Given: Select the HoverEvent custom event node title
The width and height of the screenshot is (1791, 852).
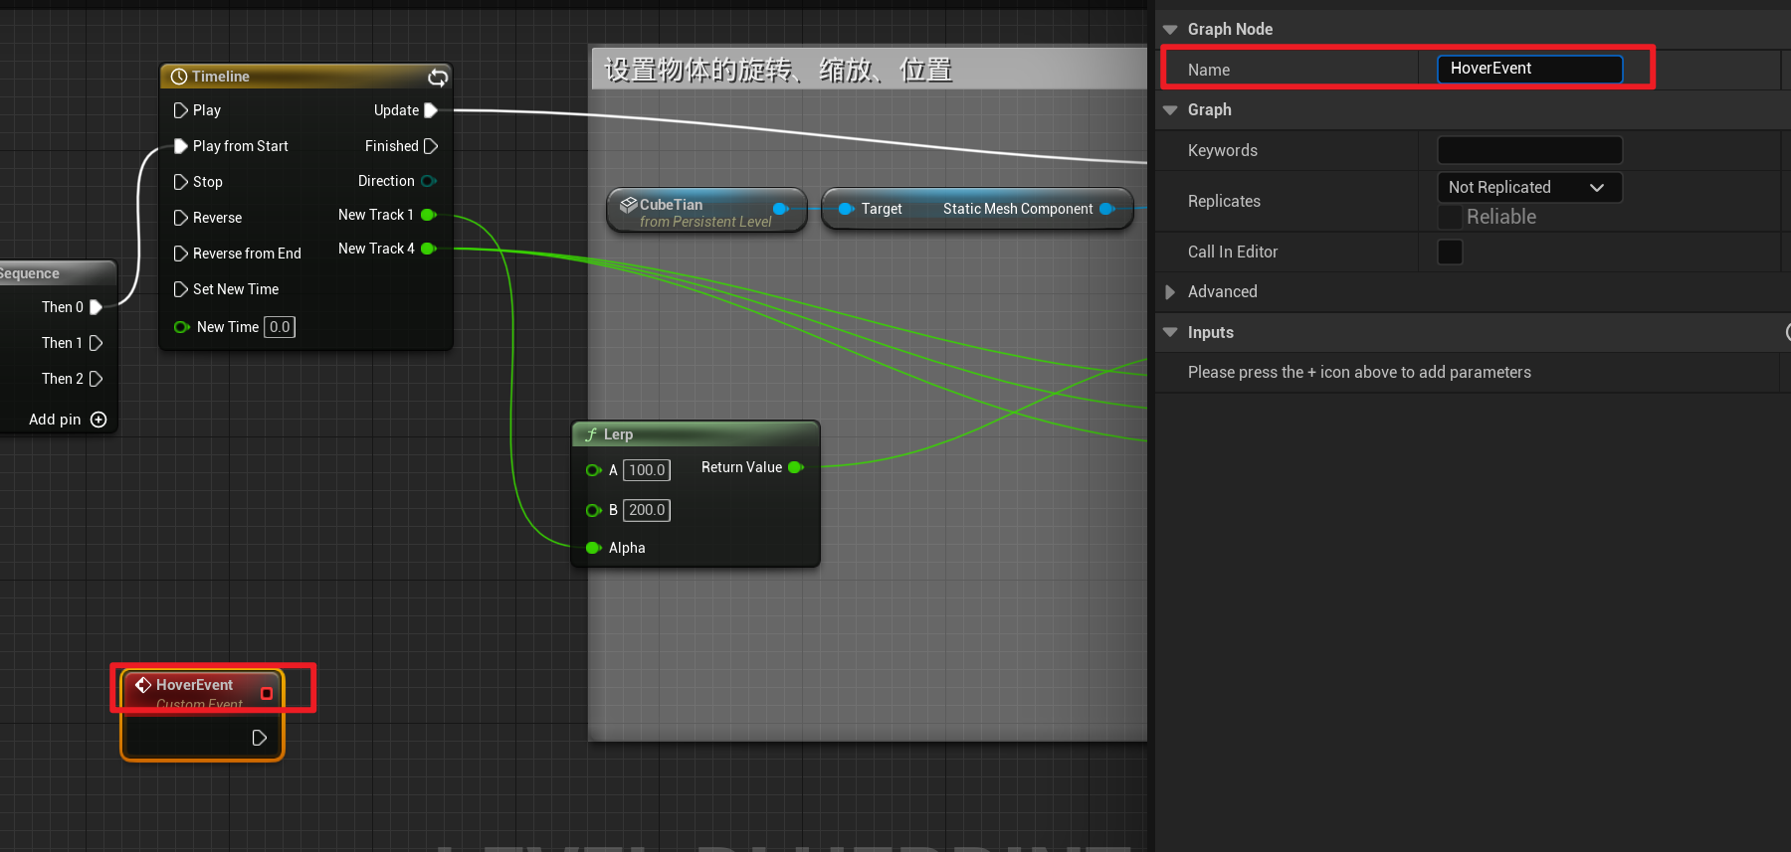Looking at the screenshot, I should coord(194,685).
